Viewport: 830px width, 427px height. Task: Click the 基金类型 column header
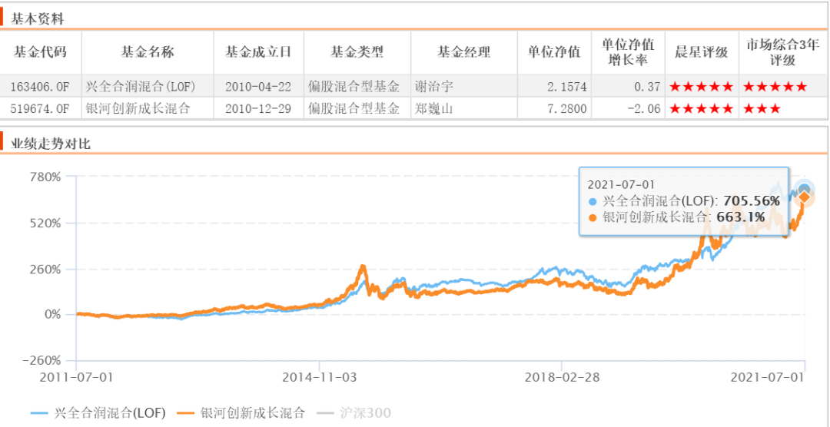(357, 52)
